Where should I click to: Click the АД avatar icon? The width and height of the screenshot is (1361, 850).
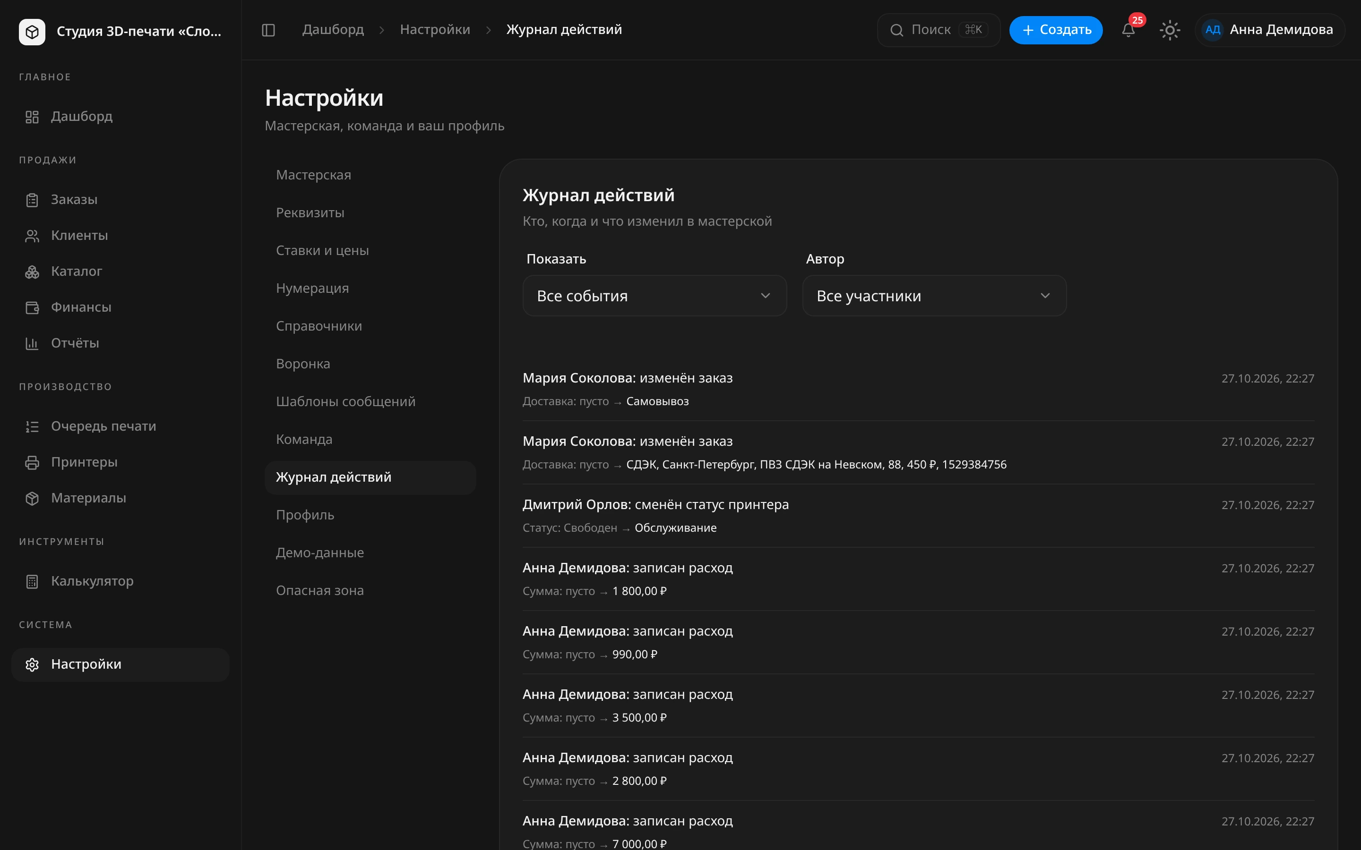point(1213,30)
